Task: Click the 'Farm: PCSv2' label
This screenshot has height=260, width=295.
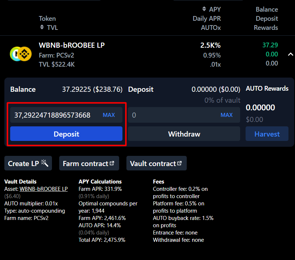Action: [x=56, y=55]
